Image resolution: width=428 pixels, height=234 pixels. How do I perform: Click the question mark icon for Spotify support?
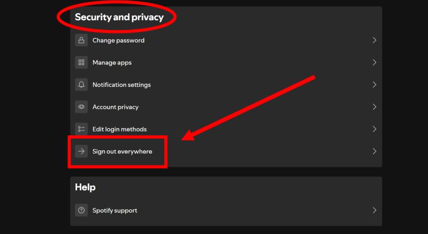[x=81, y=211]
